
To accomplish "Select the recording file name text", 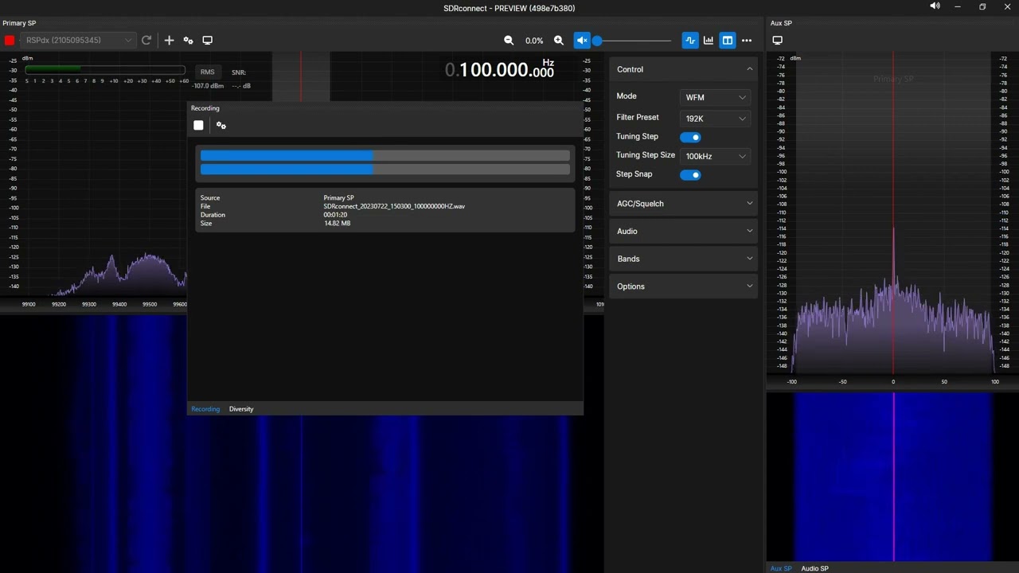I will 394,206.
